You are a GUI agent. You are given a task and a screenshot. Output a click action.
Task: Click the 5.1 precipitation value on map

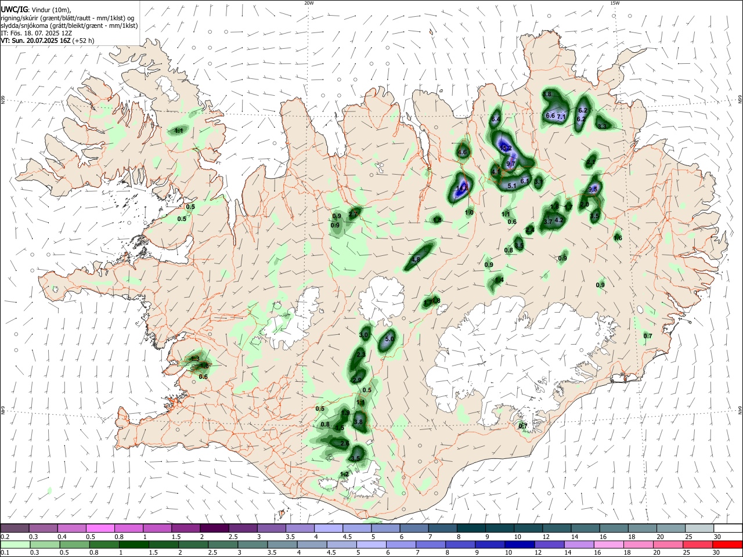click(512, 186)
